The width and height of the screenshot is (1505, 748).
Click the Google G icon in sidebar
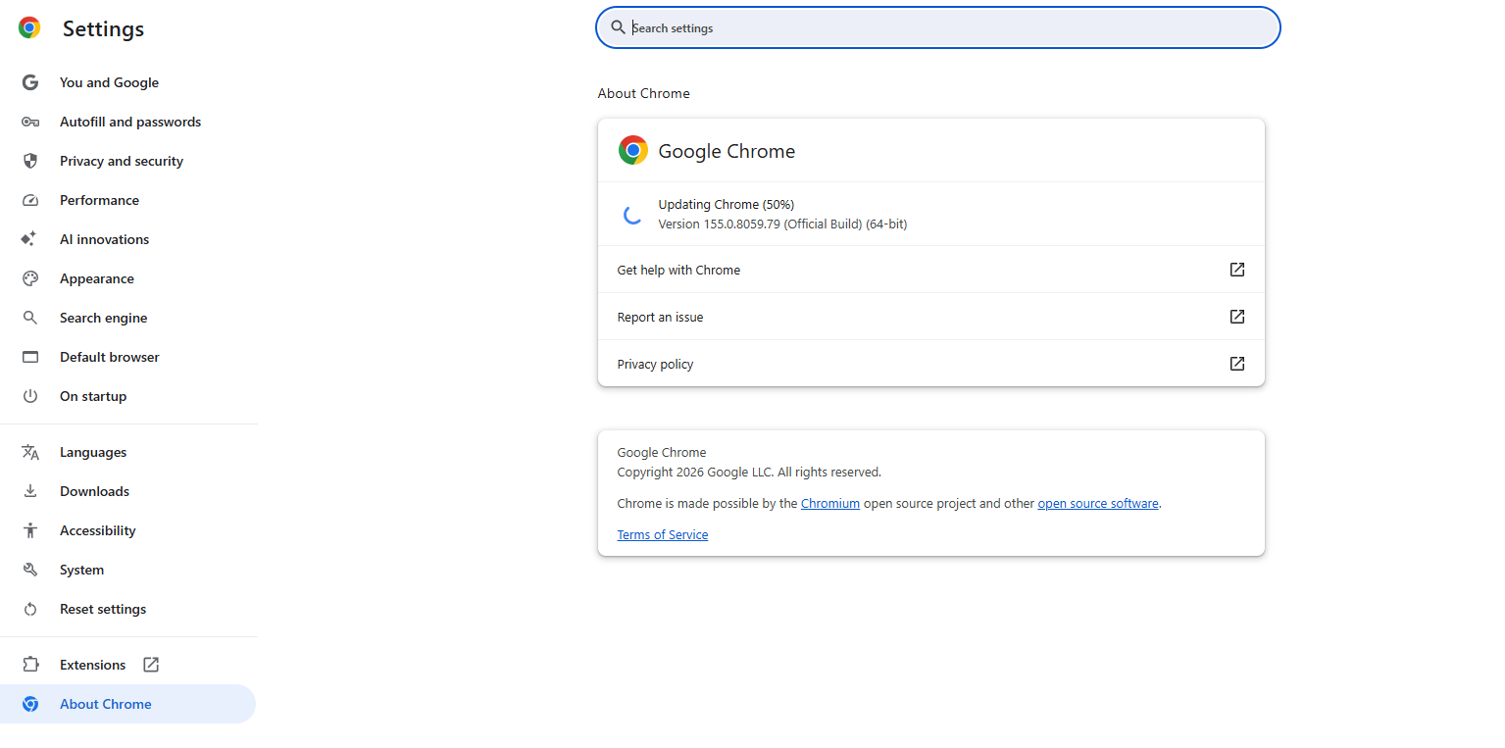(30, 82)
